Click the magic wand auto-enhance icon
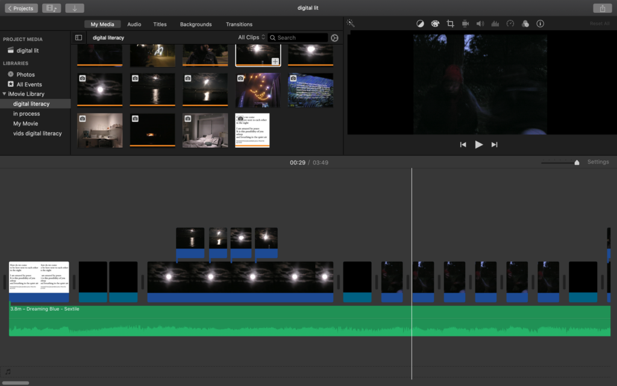This screenshot has height=386, width=617. 351,24
